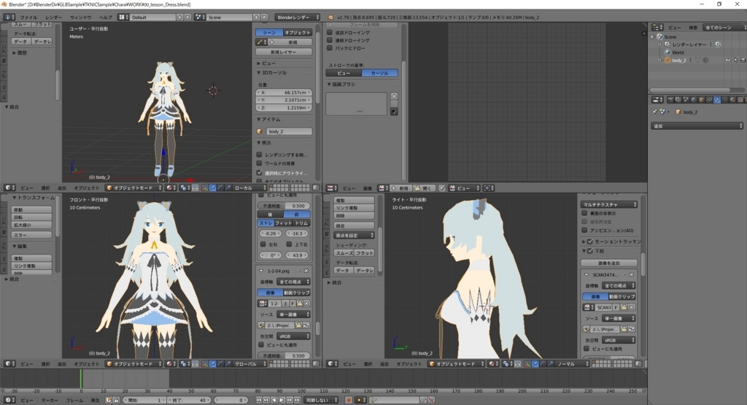
Task: Open the Material sphere tab in properties
Action: coord(732,99)
